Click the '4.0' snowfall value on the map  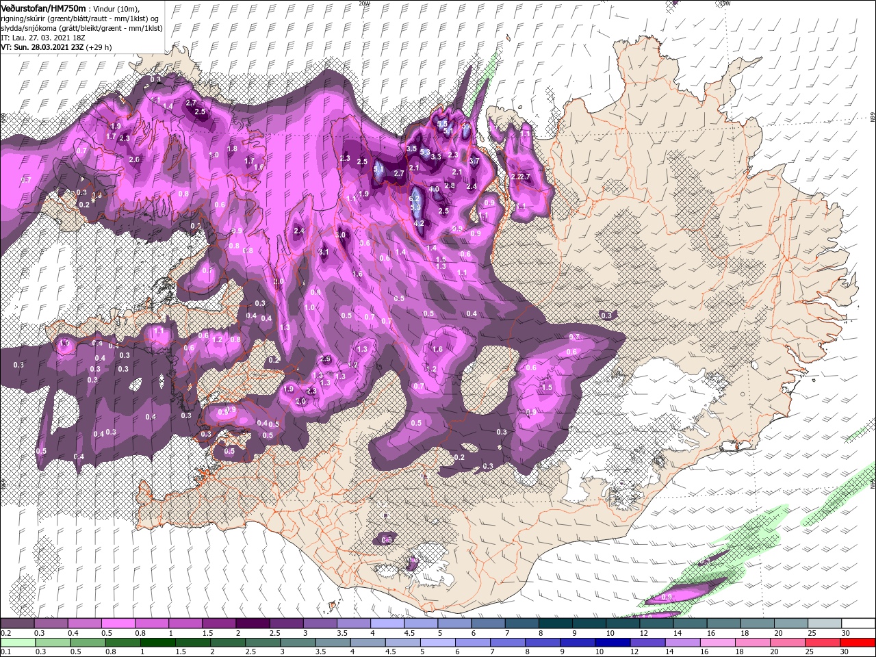click(x=434, y=189)
